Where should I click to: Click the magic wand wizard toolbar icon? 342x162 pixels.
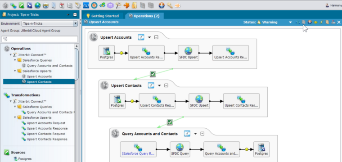118,5
